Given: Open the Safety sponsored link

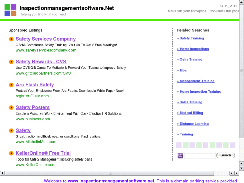Looking at the screenshot, I should (23, 130).
